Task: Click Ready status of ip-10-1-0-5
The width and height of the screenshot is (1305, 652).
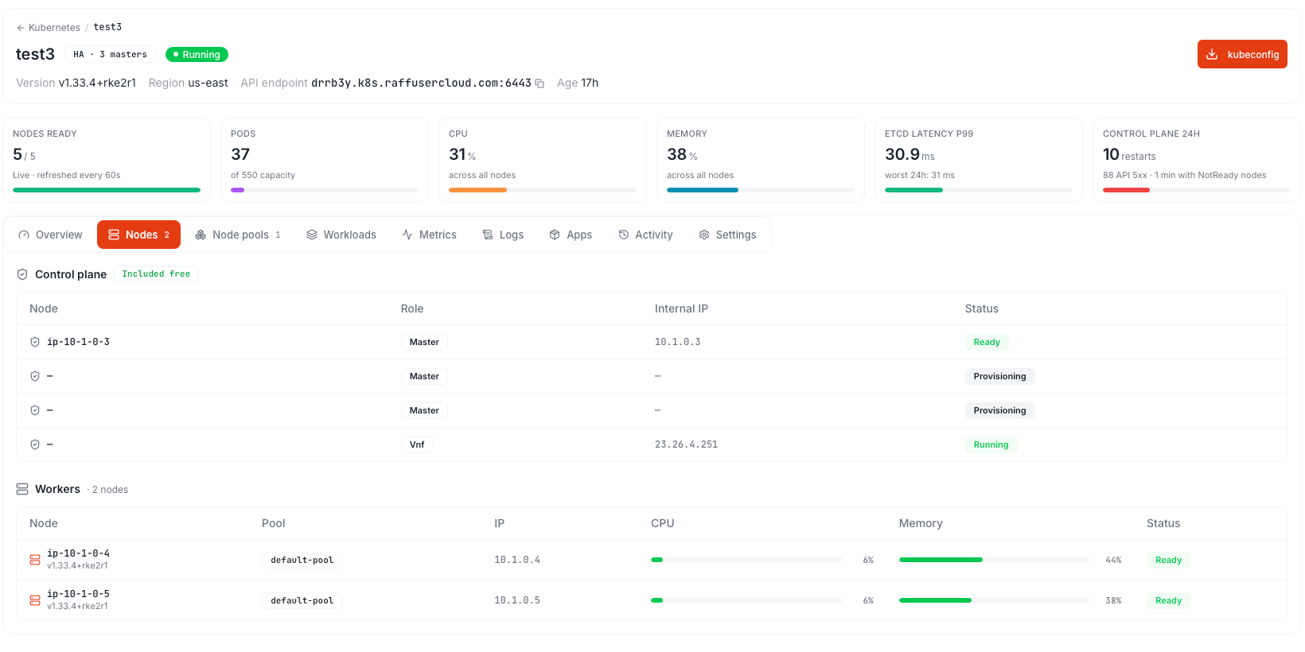Action: point(1168,600)
